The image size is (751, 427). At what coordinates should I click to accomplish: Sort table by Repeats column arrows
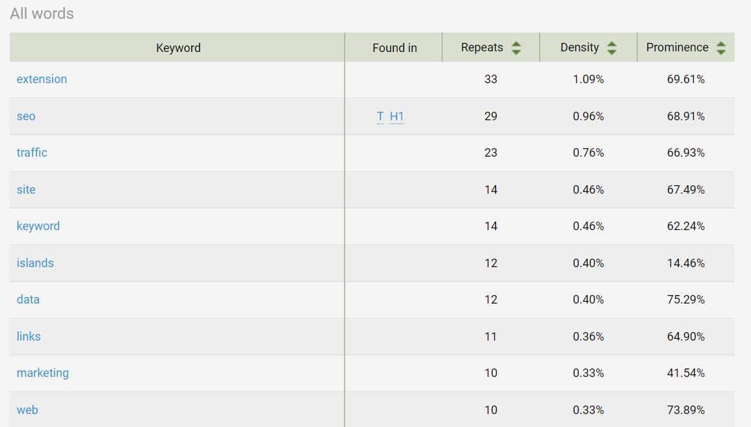(x=516, y=48)
